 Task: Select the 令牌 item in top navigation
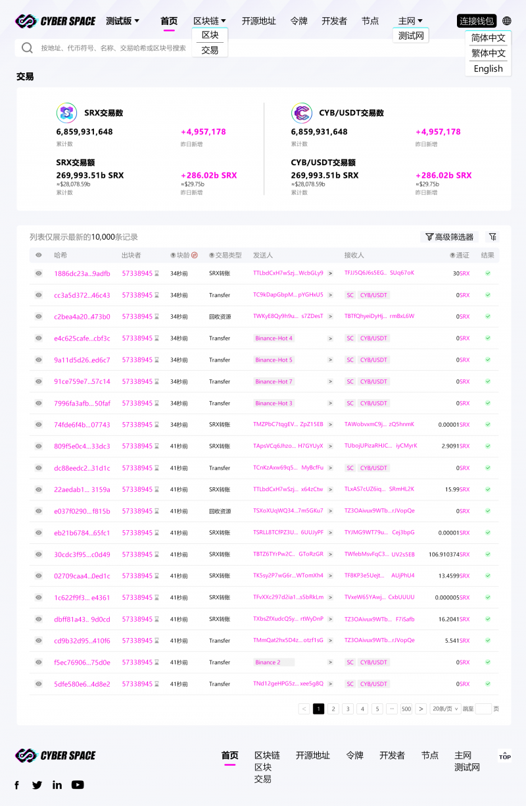[299, 21]
